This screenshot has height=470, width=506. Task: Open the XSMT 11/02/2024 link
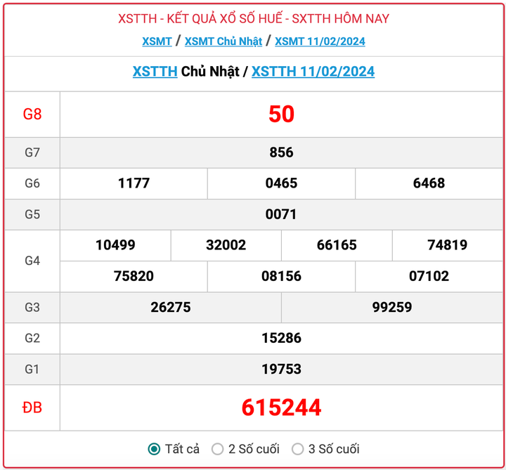point(320,41)
